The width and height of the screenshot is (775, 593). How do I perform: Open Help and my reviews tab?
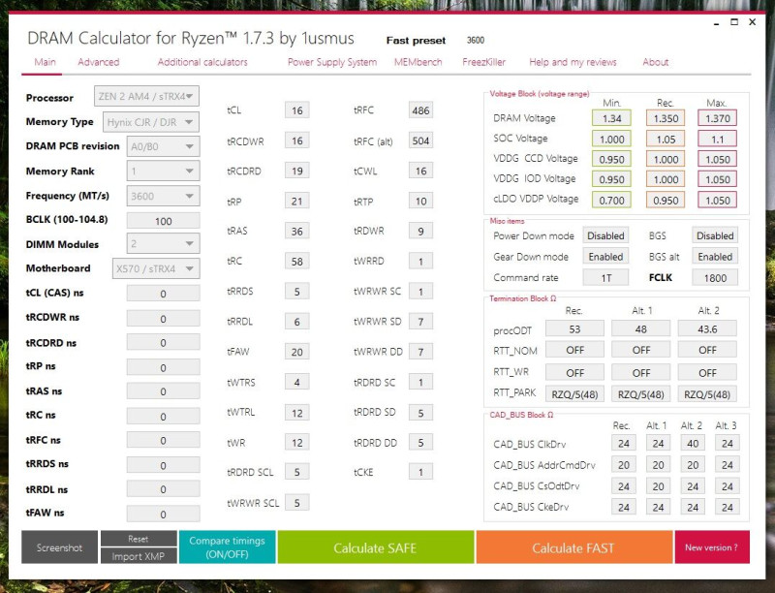tap(573, 62)
